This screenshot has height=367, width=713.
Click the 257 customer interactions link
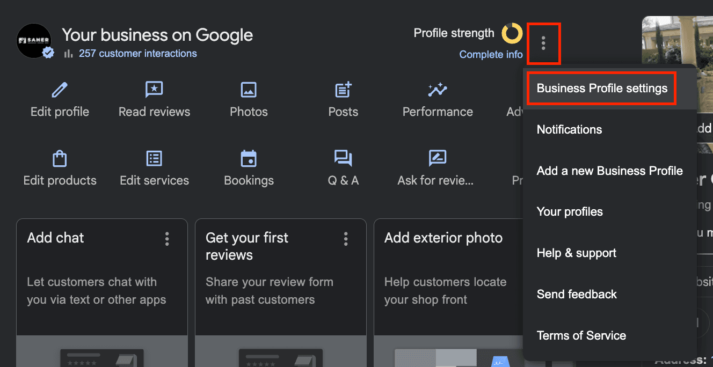point(137,54)
